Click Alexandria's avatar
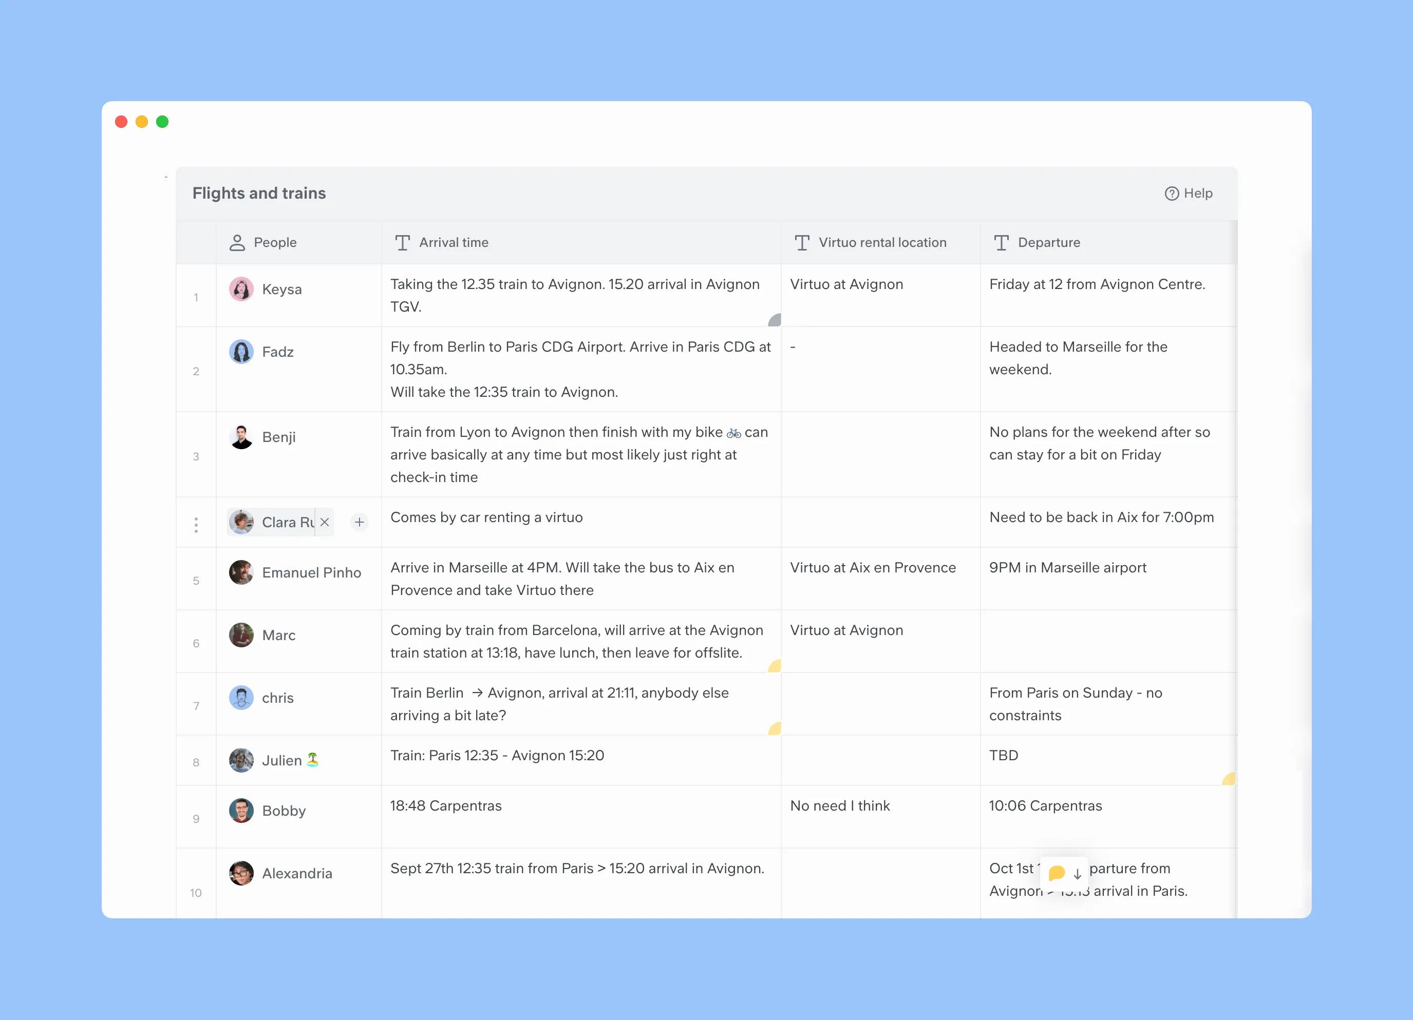This screenshot has height=1020, width=1413. pos(241,873)
